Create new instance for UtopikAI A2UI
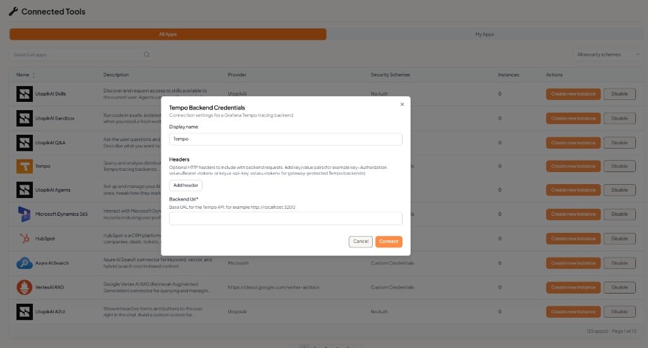This screenshot has height=348, width=648. [573, 312]
